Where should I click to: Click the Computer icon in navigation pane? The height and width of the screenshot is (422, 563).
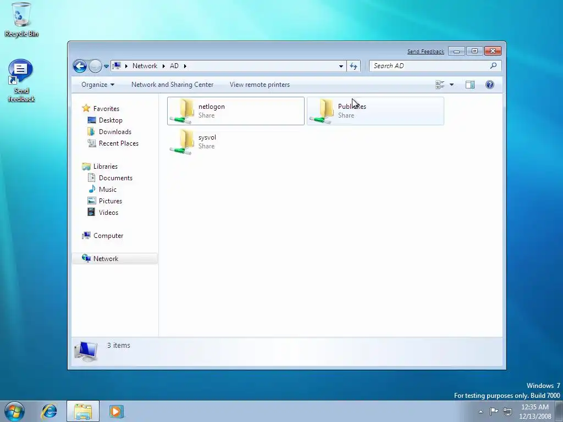[86, 235]
